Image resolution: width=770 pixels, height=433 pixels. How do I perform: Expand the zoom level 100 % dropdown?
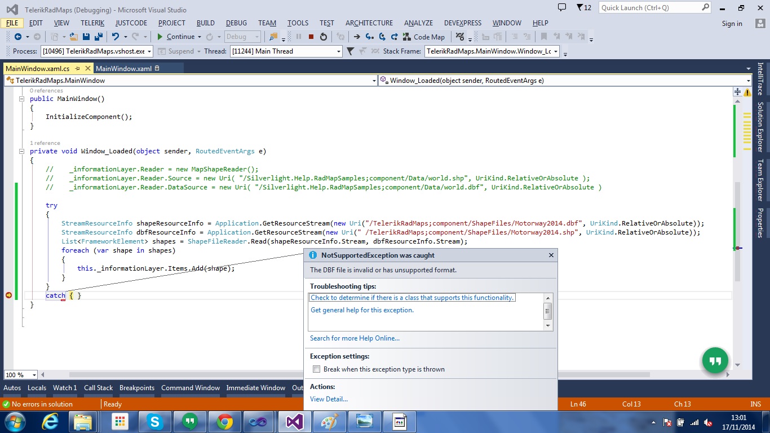pos(34,375)
